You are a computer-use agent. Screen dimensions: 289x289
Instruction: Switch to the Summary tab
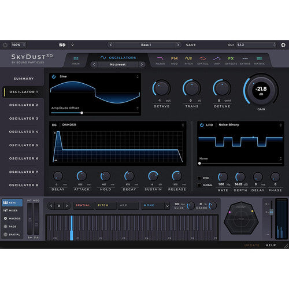24,79
